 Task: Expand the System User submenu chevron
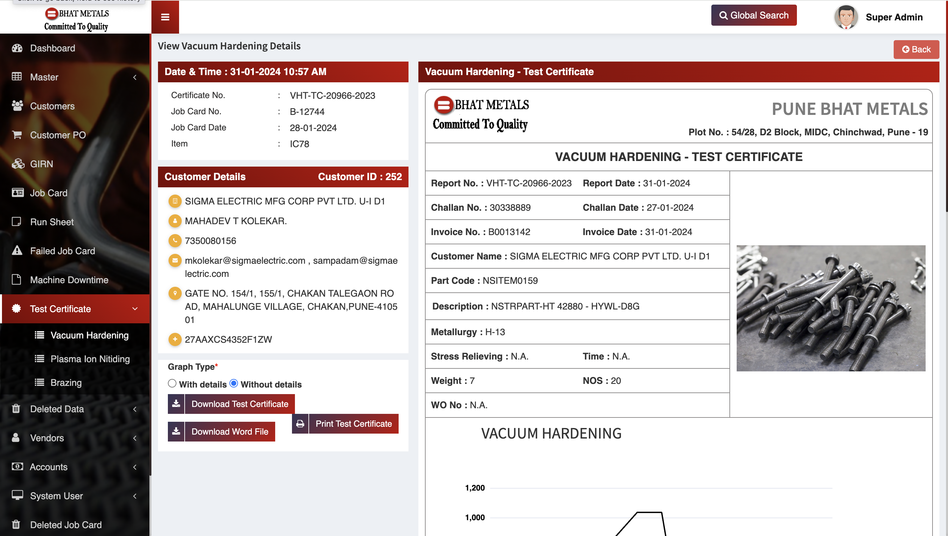click(135, 496)
